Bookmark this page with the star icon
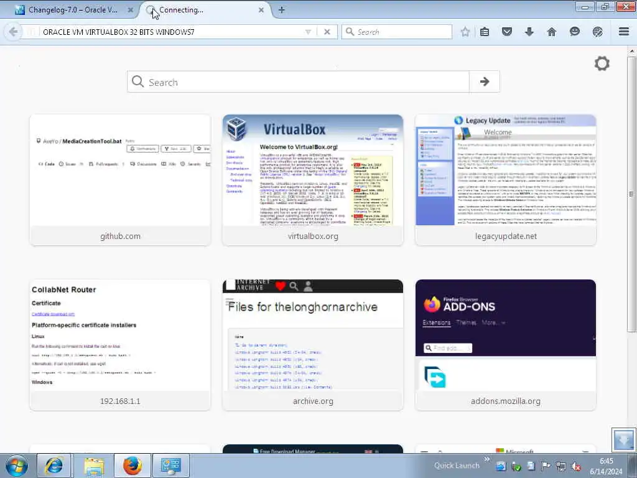Viewport: 637px width, 478px height. click(x=465, y=32)
